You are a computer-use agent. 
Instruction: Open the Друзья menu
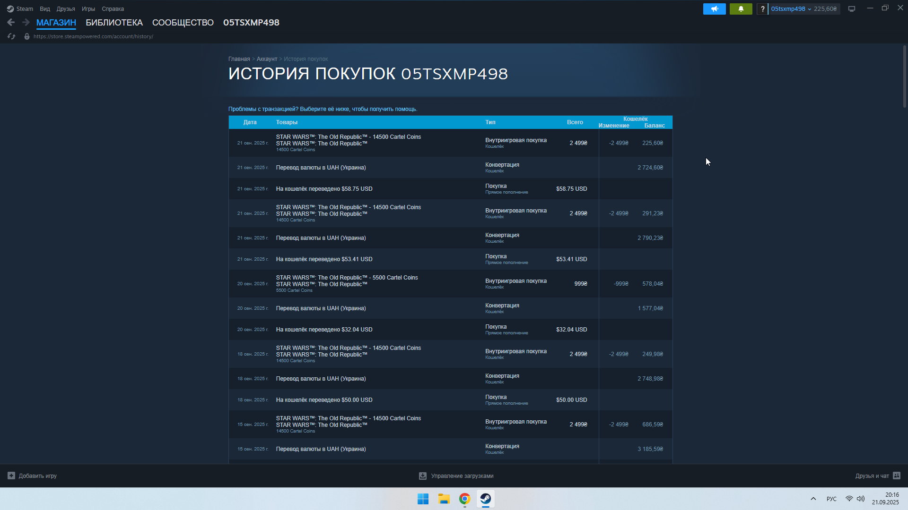[x=66, y=9]
